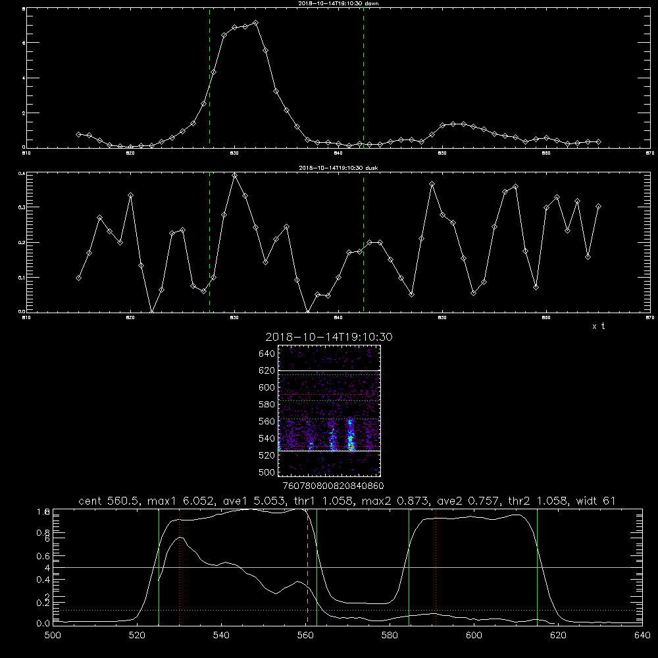Select the red dotted line near 590
The width and height of the screenshot is (658, 658).
point(436,567)
